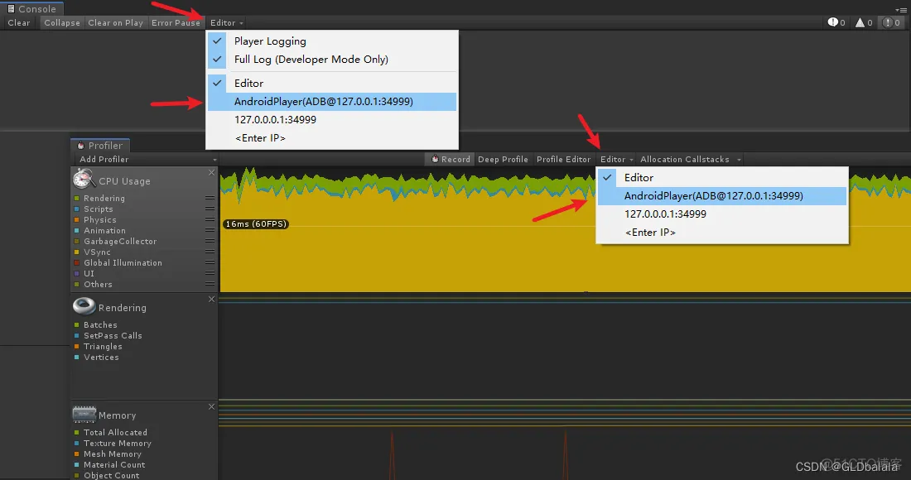Select the checked Editor target in Console dropdown
Viewport: 911px width, 480px height.
[x=332, y=83]
